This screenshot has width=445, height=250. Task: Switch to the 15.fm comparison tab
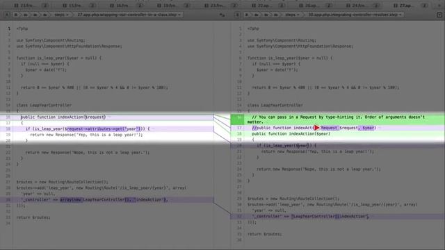click(76, 6)
